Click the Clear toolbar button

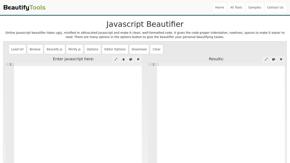click(156, 49)
